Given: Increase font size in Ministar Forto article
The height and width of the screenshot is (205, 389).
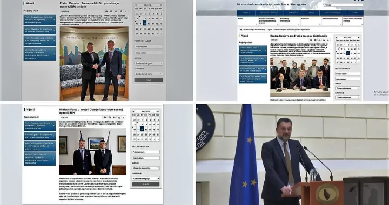Looking at the screenshot, I should (119, 118).
